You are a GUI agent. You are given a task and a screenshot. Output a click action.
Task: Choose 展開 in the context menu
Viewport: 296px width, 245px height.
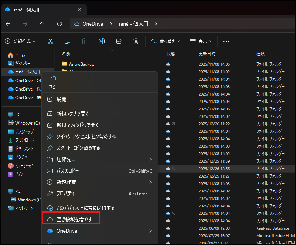(x=100, y=99)
